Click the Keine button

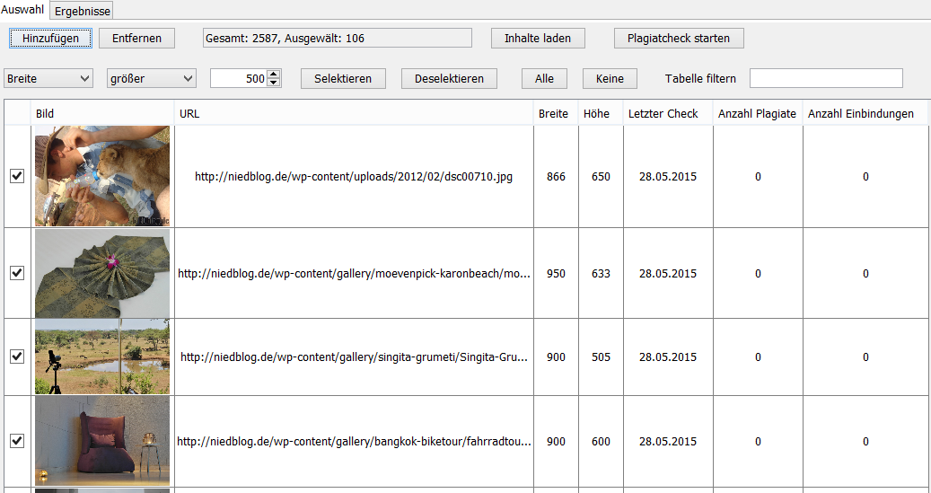610,78
